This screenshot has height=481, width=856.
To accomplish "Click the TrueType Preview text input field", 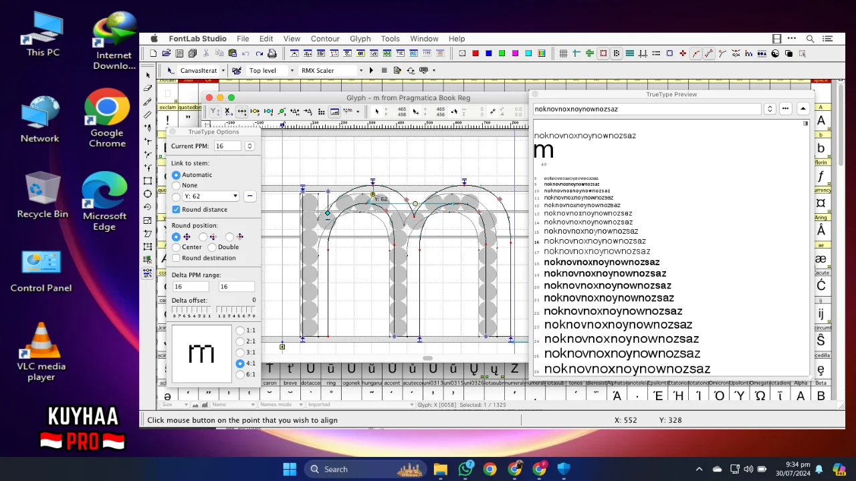I will 647,109.
